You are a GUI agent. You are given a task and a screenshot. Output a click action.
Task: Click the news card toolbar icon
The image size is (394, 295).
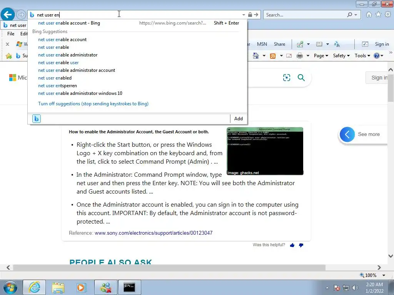(x=319, y=44)
